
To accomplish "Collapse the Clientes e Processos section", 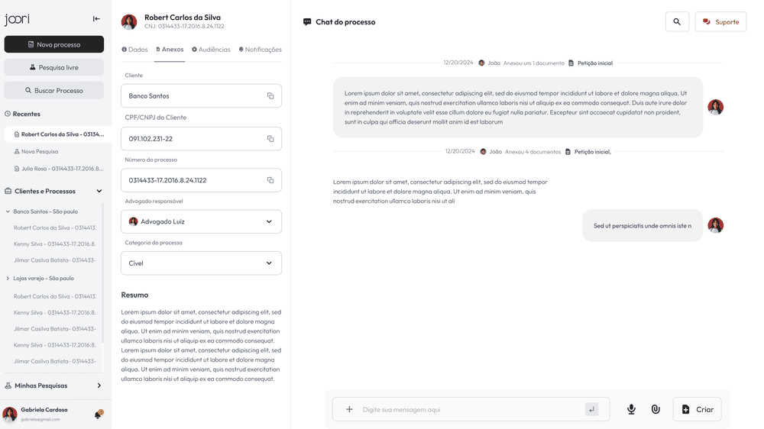I will point(99,192).
